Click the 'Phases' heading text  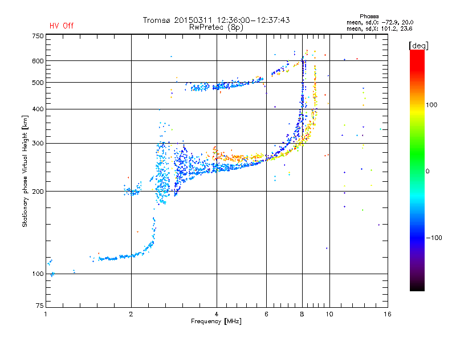click(x=369, y=17)
